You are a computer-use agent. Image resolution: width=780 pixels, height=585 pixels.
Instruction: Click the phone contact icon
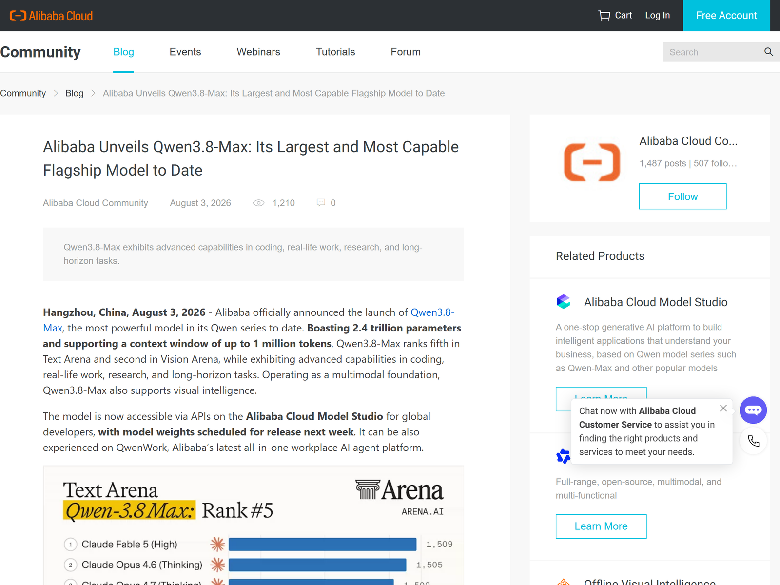(754, 441)
